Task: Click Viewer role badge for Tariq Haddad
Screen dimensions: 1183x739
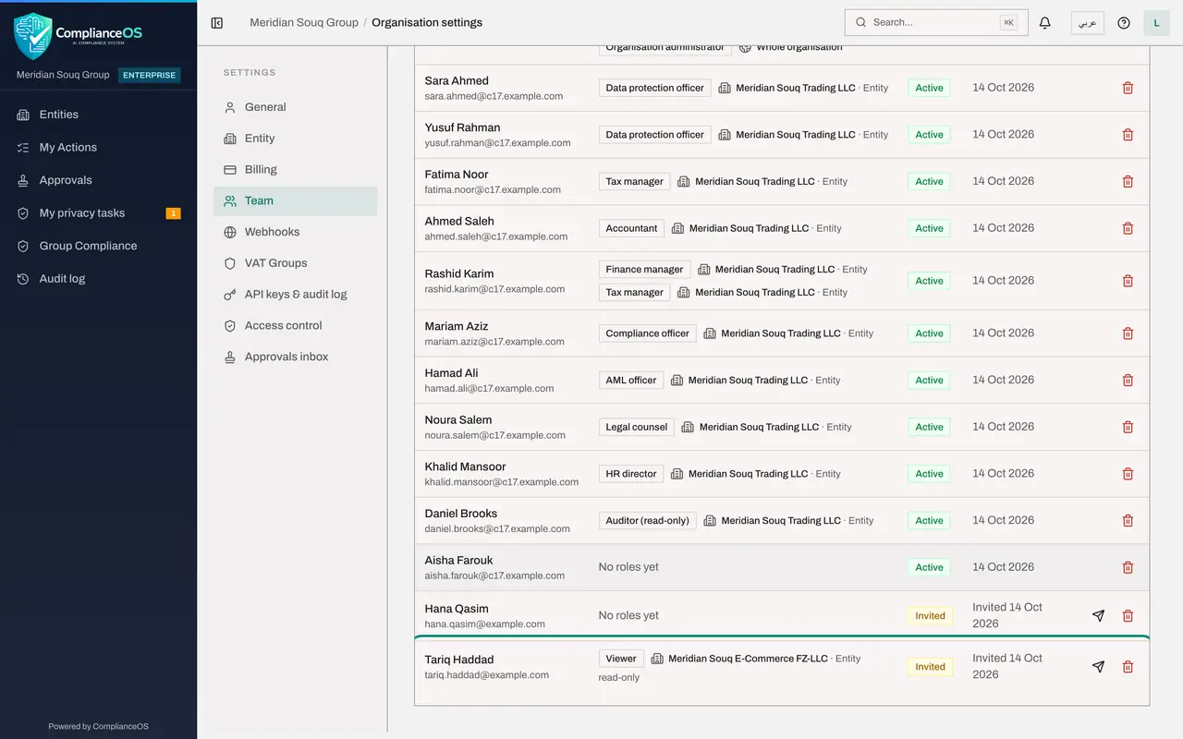Action: pyautogui.click(x=621, y=659)
